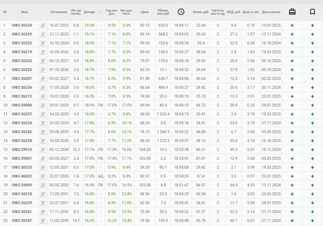Screen dimensions: 323x226
Task: Sort table by Цена column
Action: tap(145, 12)
